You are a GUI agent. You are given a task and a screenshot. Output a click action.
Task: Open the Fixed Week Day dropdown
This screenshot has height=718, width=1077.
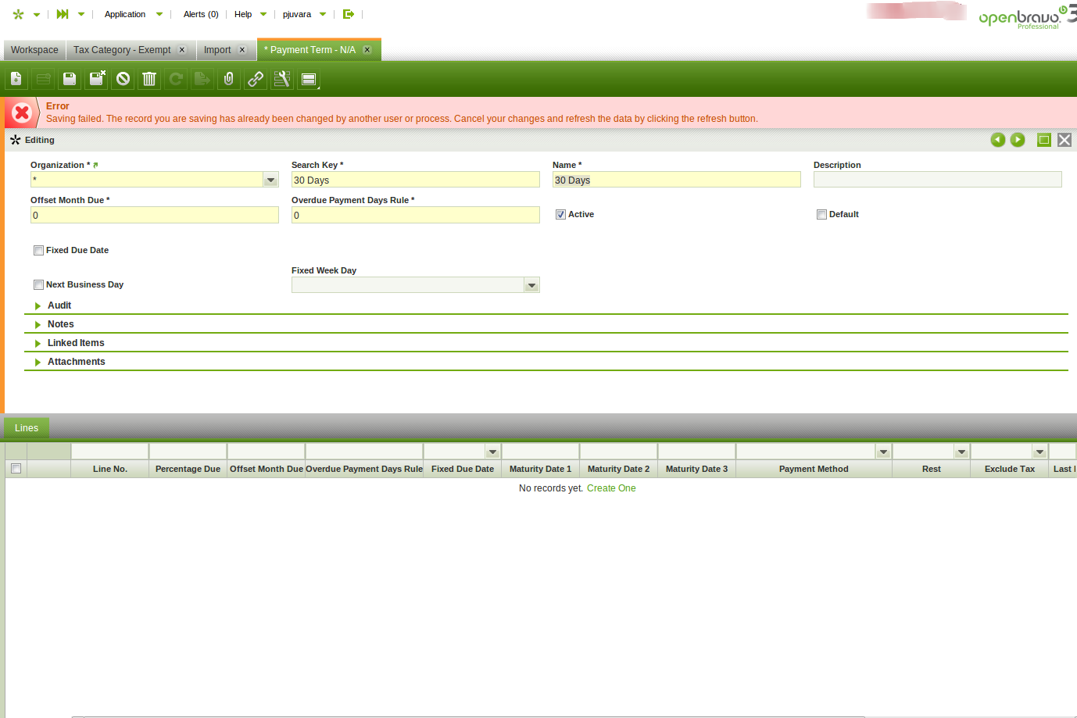[531, 286]
